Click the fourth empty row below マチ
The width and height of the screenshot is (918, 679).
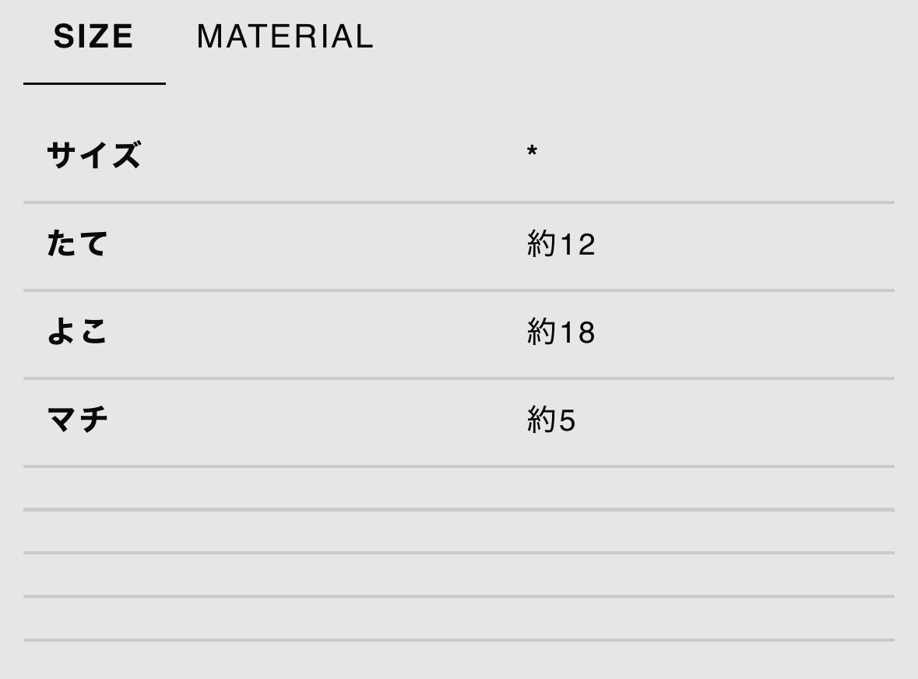point(459,618)
